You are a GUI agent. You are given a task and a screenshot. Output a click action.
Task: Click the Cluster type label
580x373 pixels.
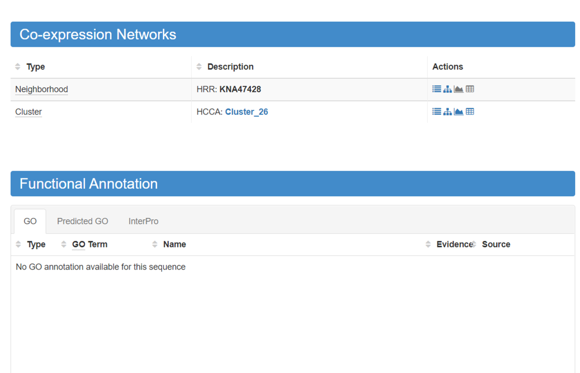29,112
